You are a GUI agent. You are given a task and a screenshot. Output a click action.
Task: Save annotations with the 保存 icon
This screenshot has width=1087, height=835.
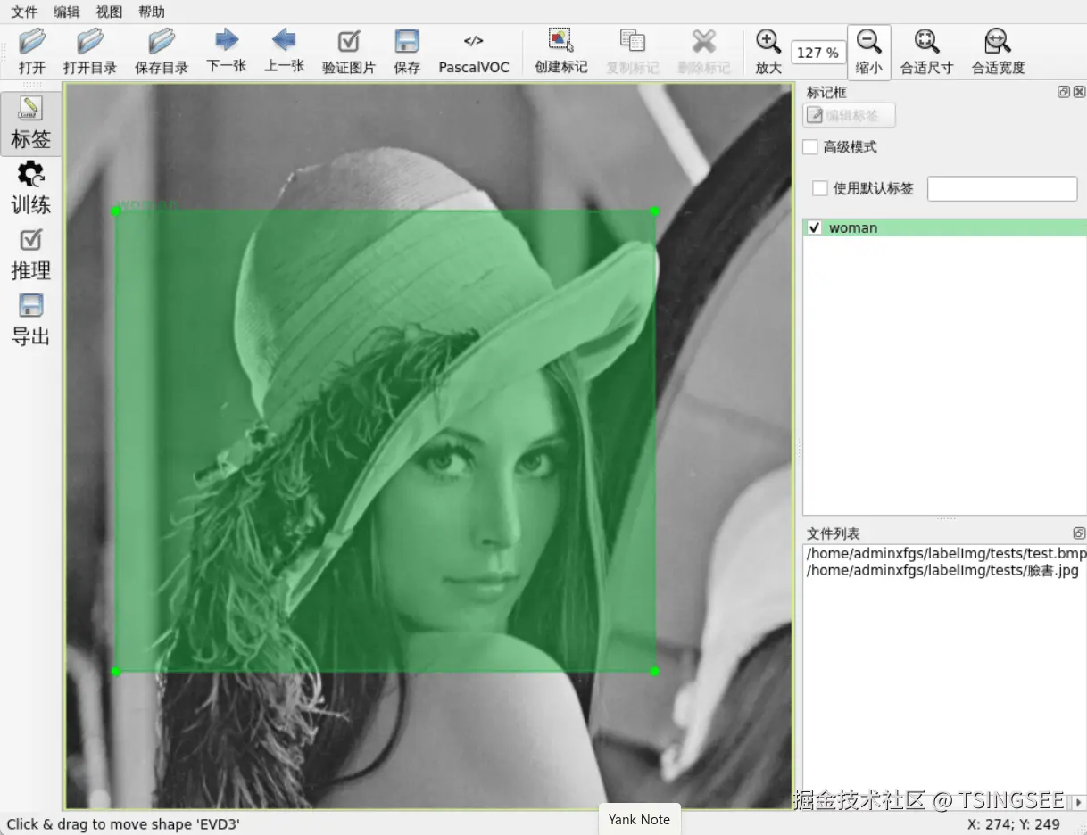click(x=407, y=52)
